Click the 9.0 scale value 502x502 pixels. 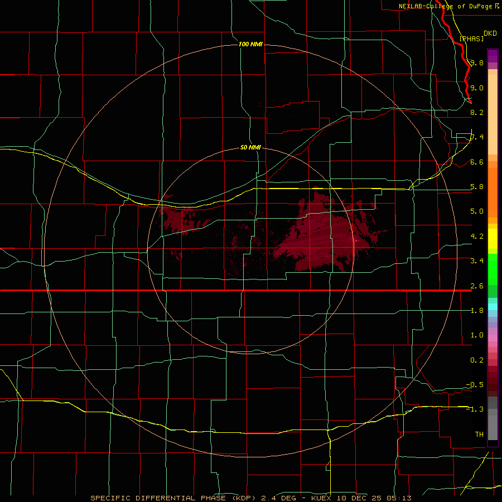477,88
